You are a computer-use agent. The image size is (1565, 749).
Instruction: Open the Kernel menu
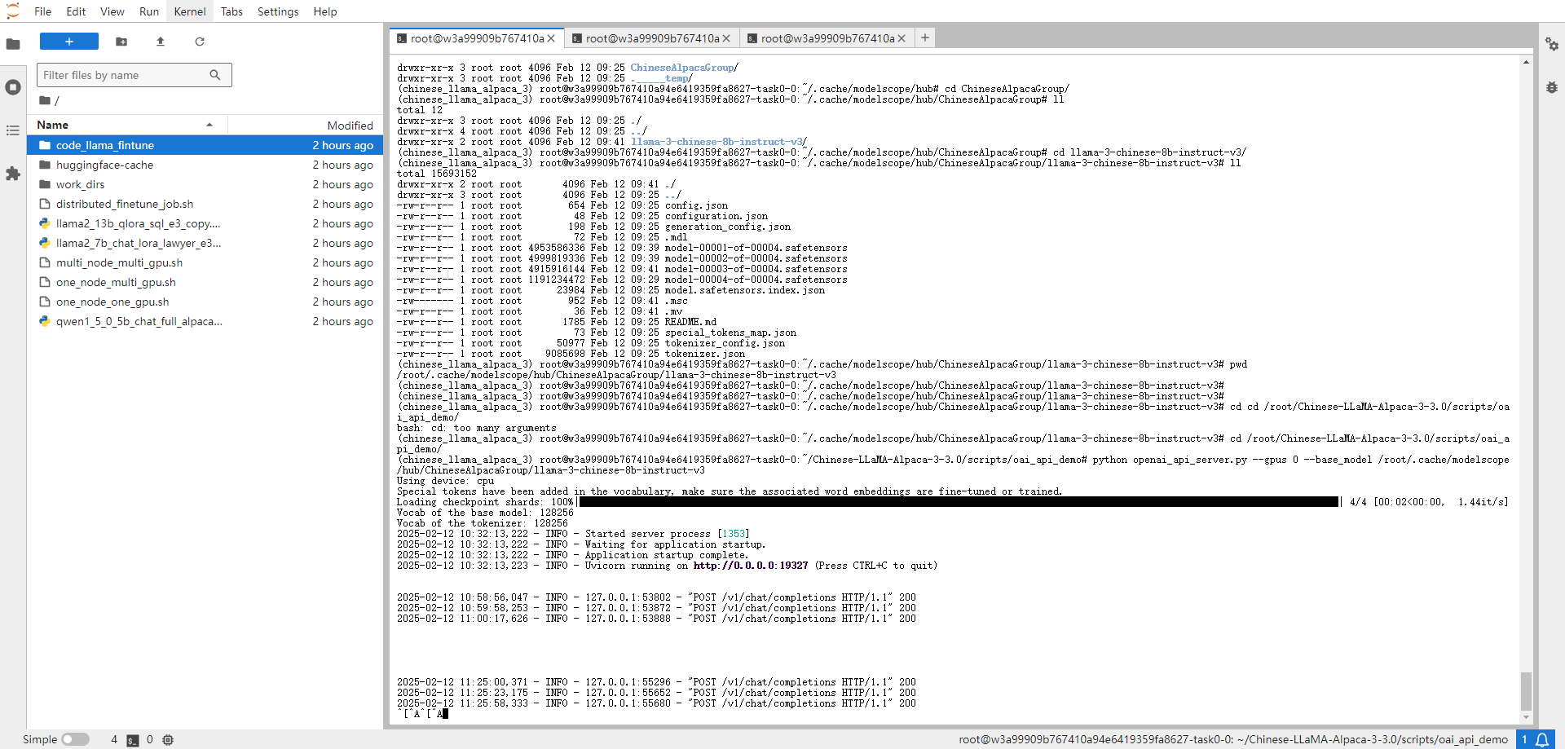189,11
